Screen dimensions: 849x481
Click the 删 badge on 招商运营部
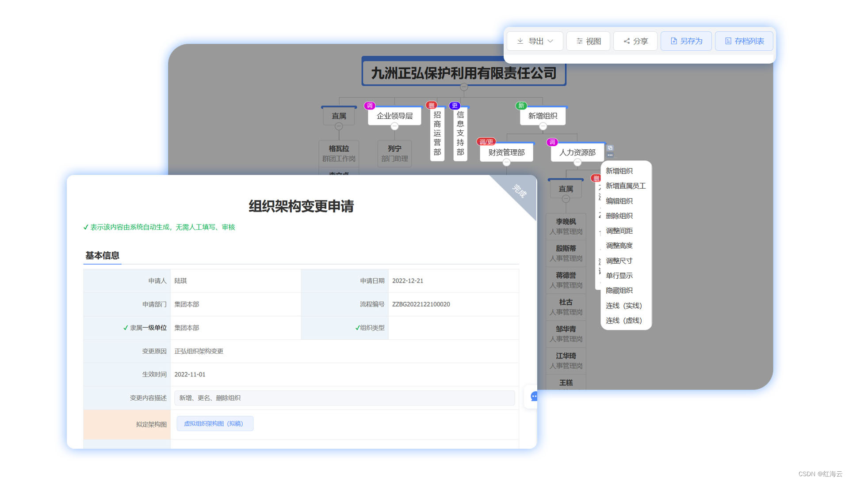point(431,105)
